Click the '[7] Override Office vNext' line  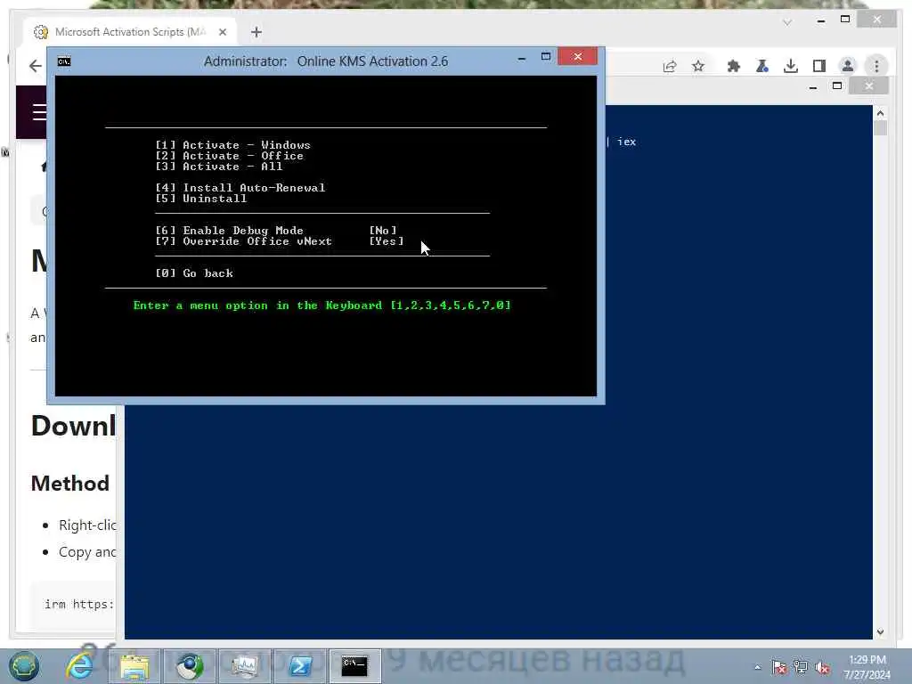pyautogui.click(x=244, y=240)
